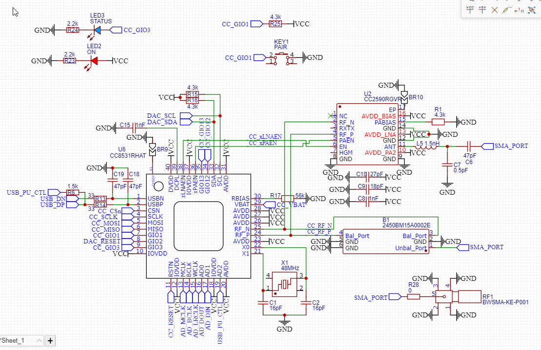Click resistor R25 near CC_GIO1

275,24
